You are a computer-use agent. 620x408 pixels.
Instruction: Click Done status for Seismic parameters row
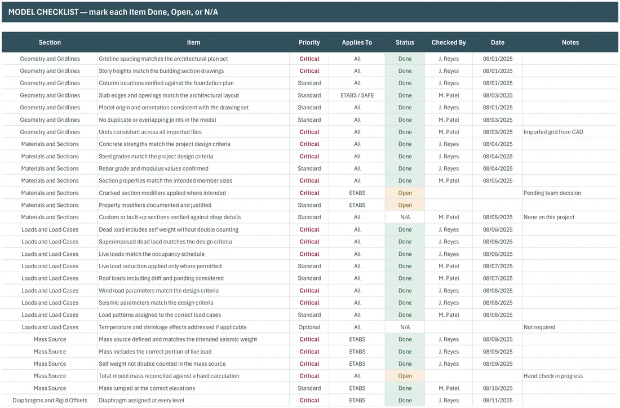[405, 303]
